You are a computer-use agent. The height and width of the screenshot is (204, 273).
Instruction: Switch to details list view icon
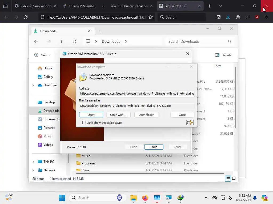tap(228, 179)
